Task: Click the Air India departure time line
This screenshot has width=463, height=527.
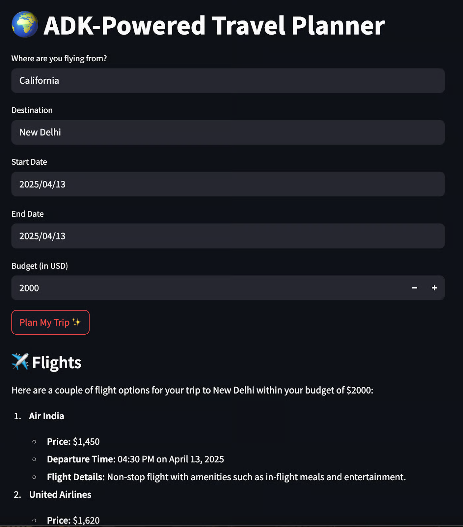Action: tap(135, 459)
